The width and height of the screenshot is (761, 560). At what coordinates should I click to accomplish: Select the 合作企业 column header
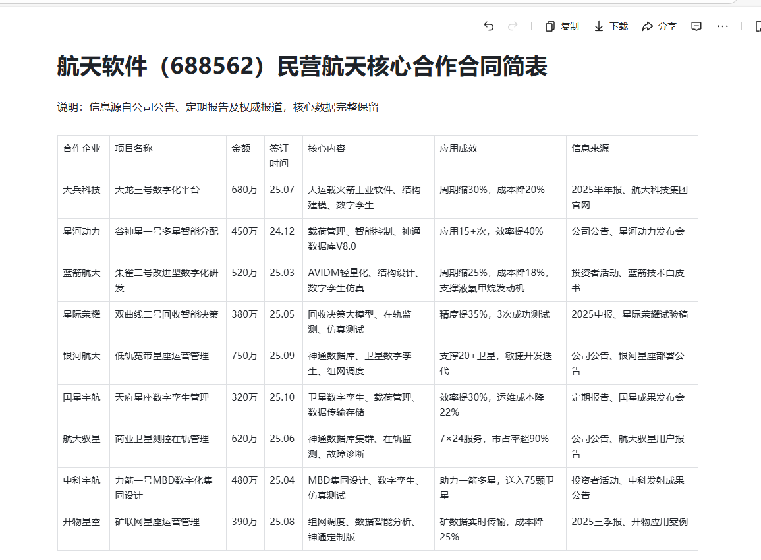[84, 155]
